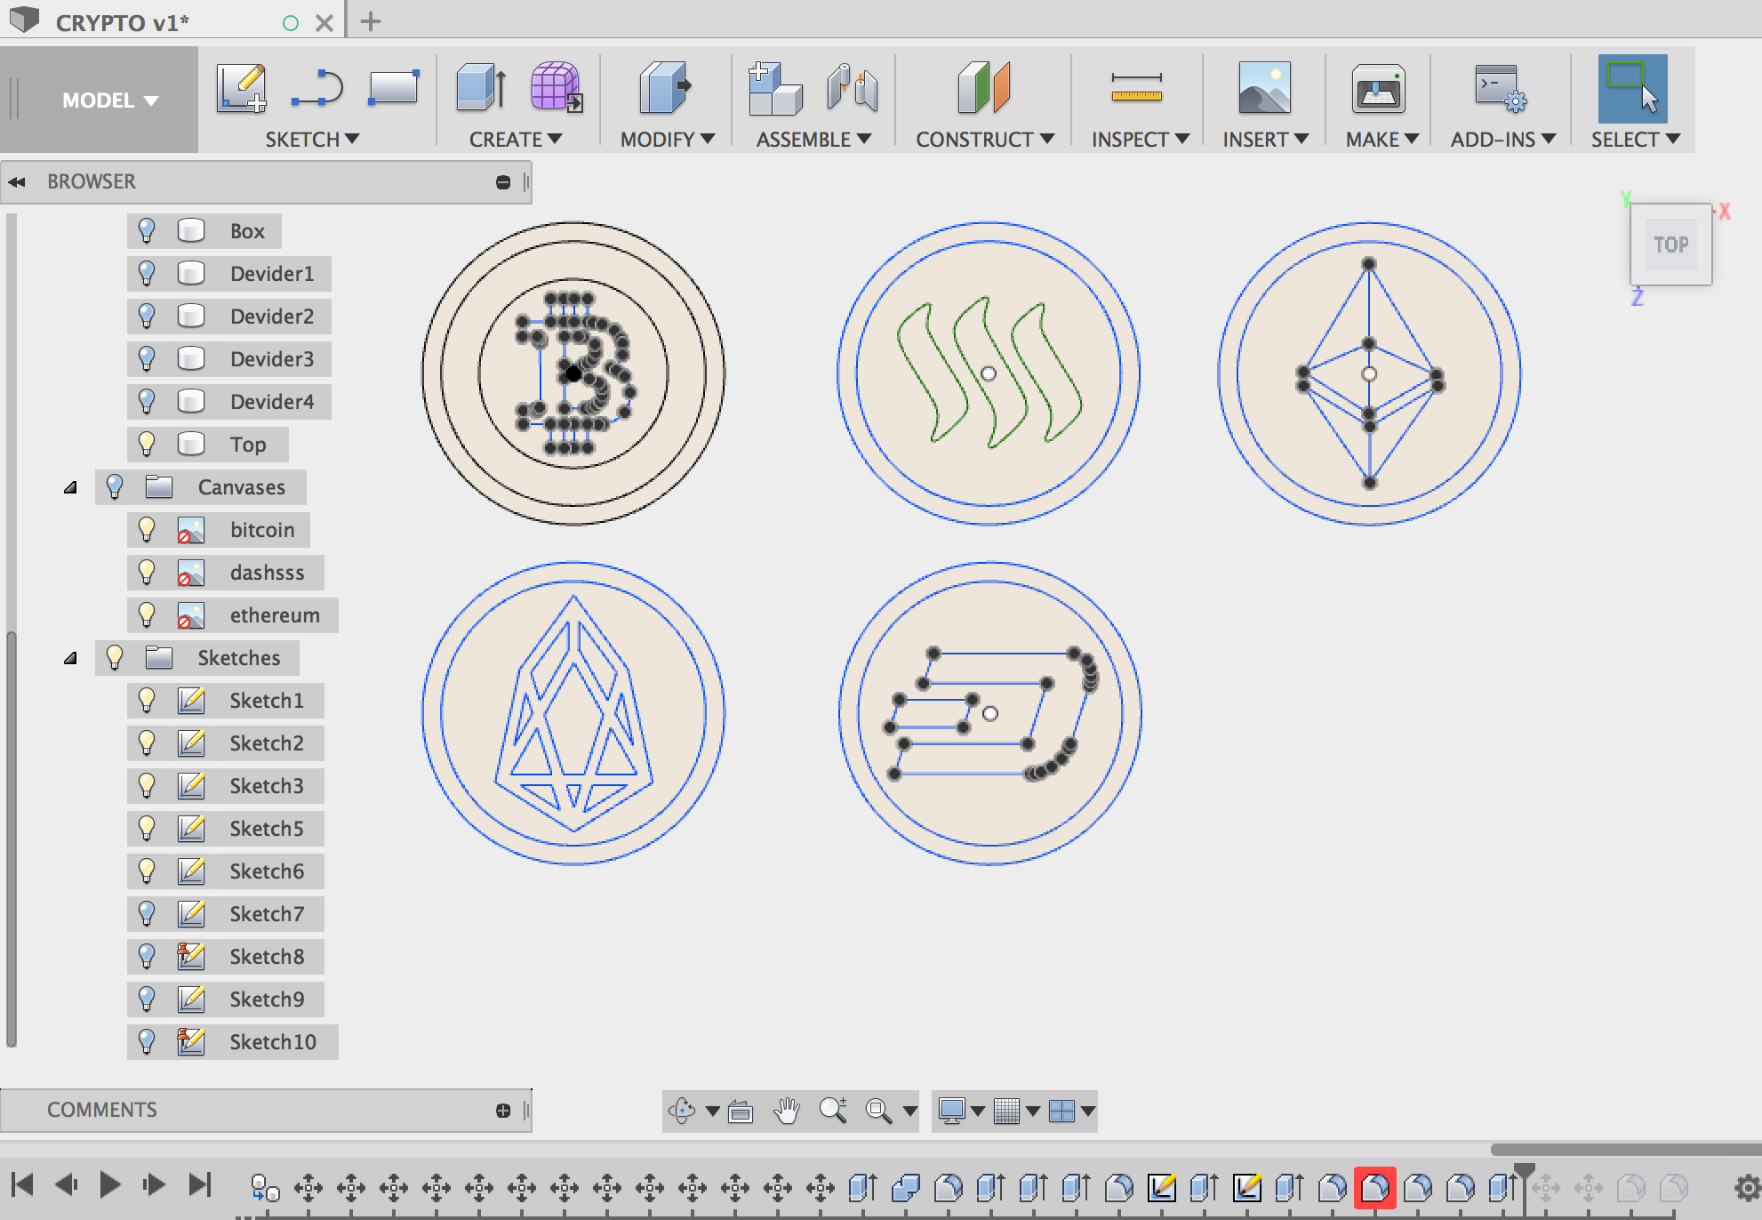
Task: Click the New Component icon
Action: pos(775,87)
